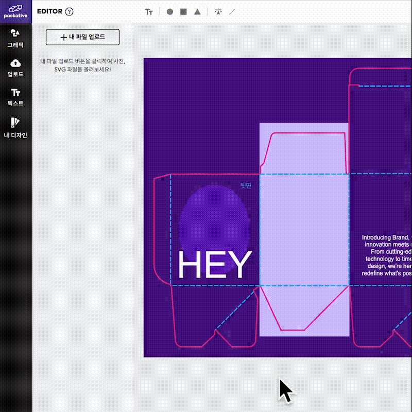Click the EDITOR label in the top bar

(50, 11)
